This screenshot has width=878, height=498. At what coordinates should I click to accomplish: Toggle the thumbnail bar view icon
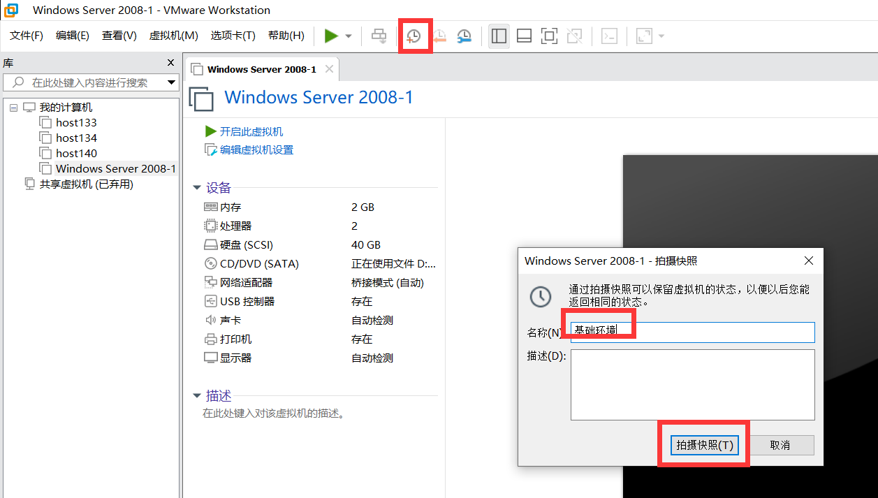coord(525,36)
